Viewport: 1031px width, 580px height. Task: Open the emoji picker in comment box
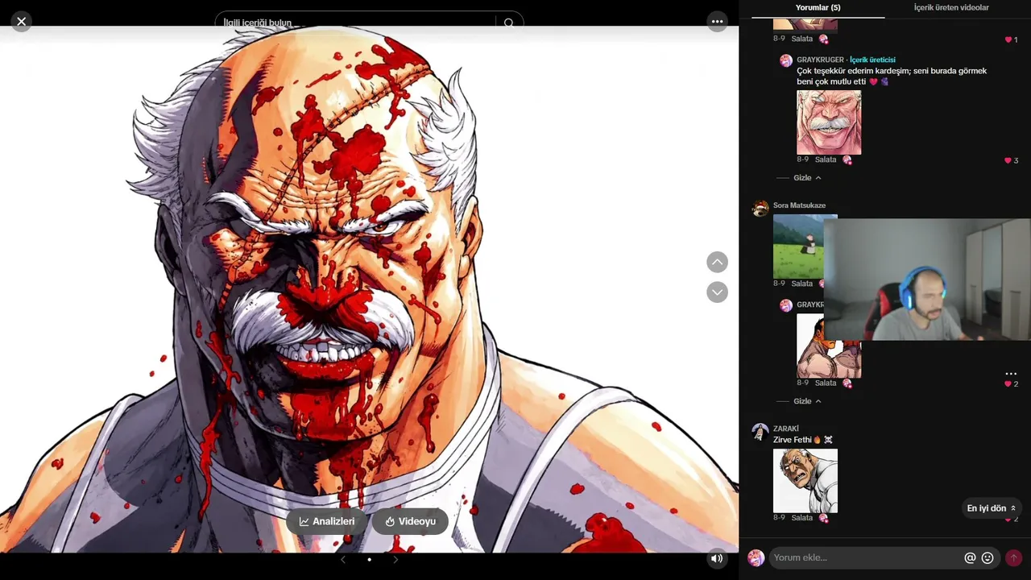tap(988, 557)
